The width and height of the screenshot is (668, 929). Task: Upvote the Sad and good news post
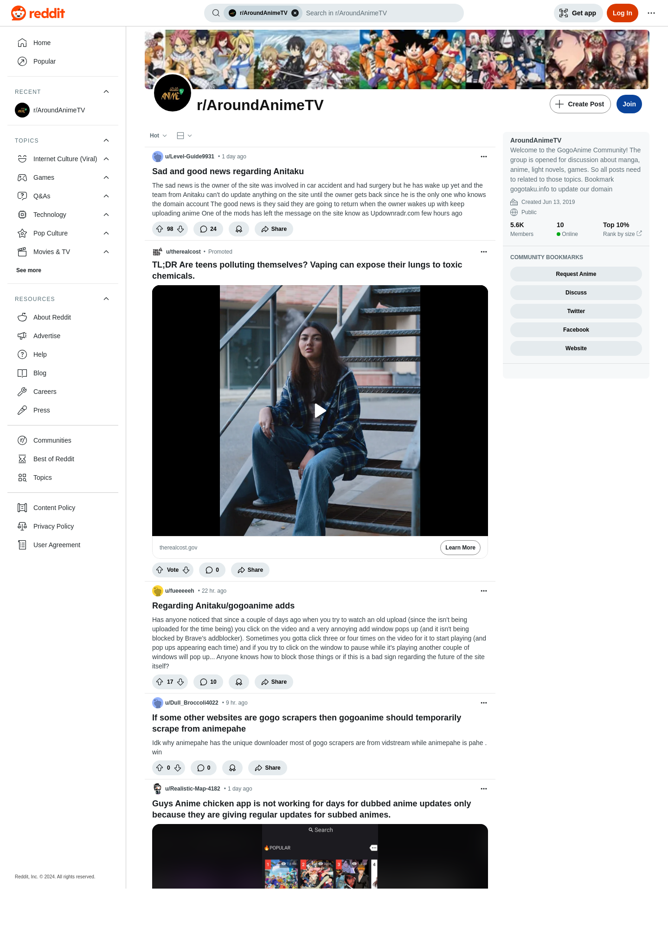[160, 229]
